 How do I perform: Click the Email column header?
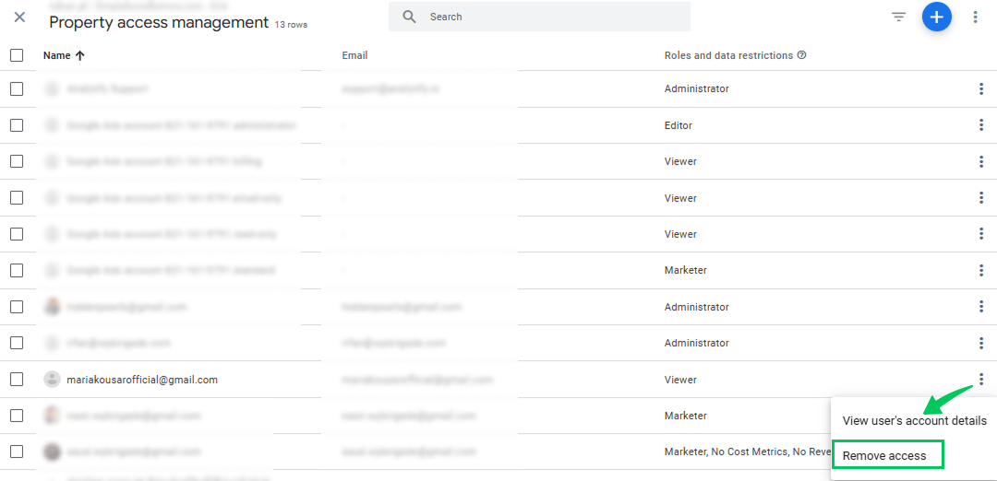coord(354,55)
